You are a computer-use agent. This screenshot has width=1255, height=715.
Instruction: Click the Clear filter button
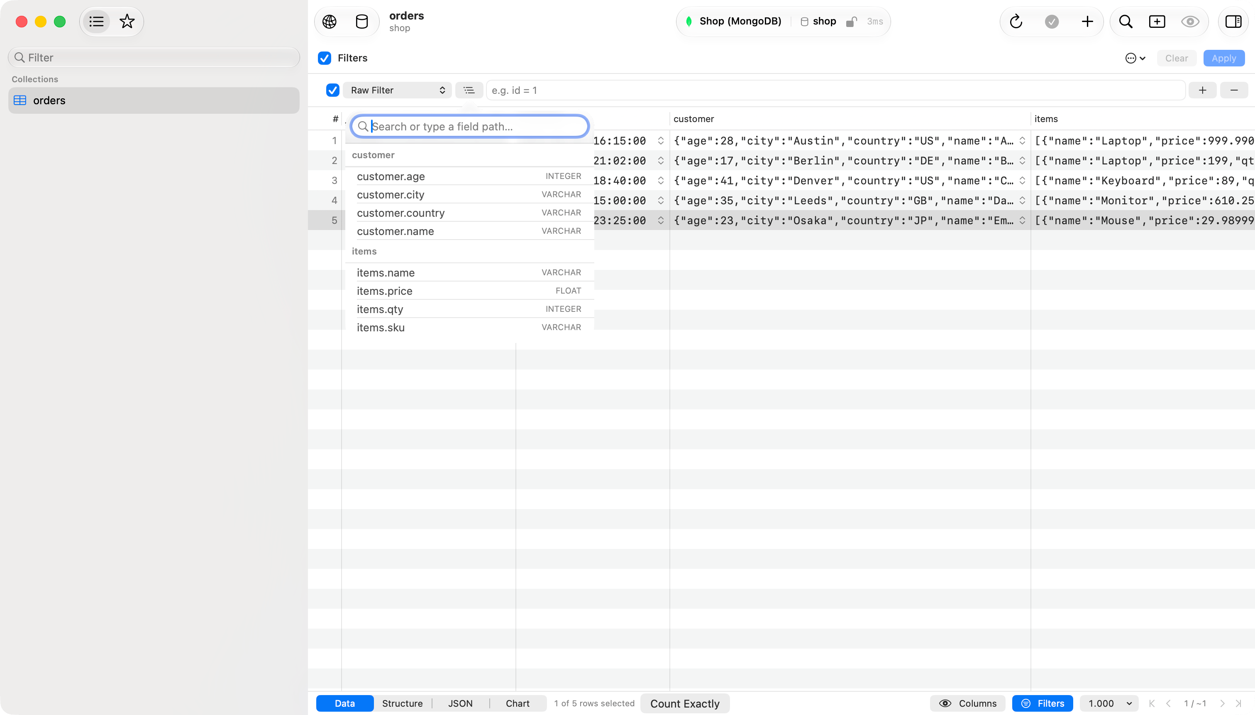click(x=1177, y=59)
